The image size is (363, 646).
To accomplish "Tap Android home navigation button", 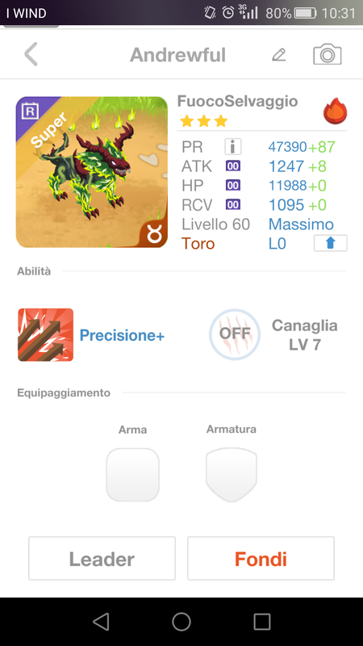I will click(181, 622).
